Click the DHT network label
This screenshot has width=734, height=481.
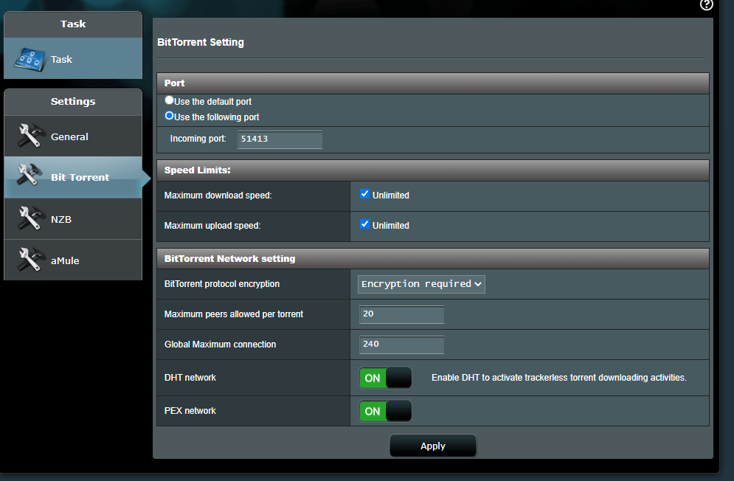pyautogui.click(x=190, y=378)
